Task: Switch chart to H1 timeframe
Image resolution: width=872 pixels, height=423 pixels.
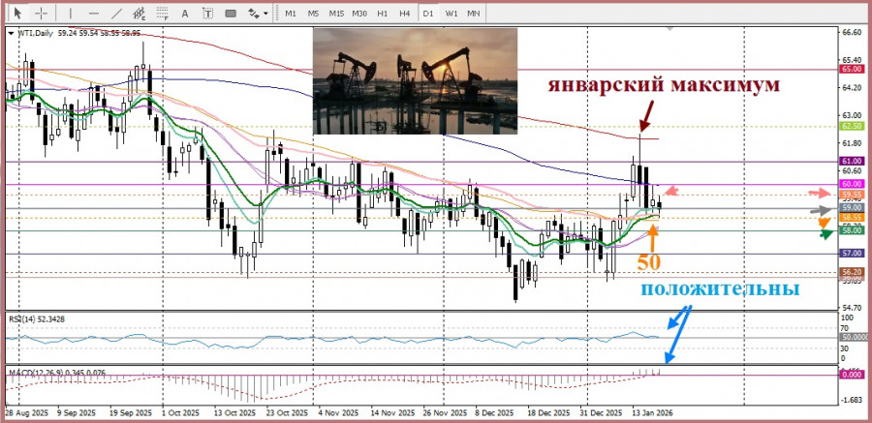Action: pyautogui.click(x=382, y=13)
